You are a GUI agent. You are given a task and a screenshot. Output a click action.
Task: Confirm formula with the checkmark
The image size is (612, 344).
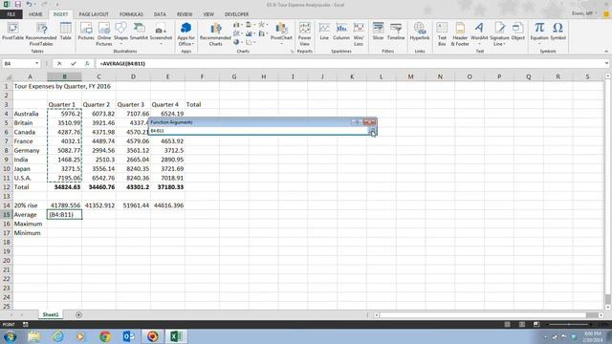click(74, 63)
